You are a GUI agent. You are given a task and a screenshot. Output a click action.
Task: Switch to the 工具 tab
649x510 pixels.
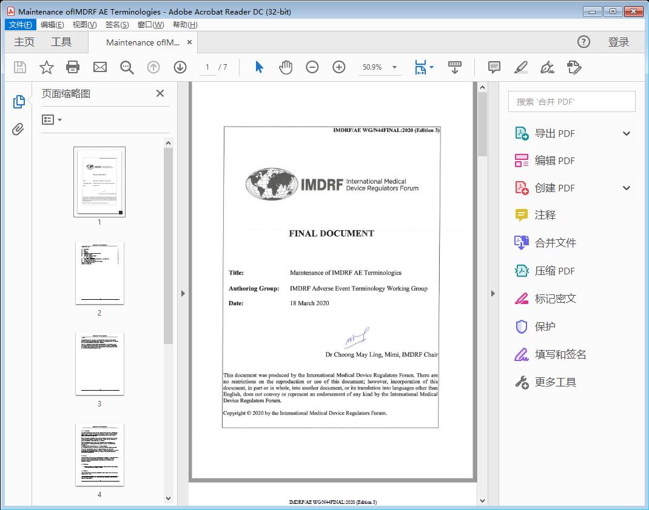point(59,42)
